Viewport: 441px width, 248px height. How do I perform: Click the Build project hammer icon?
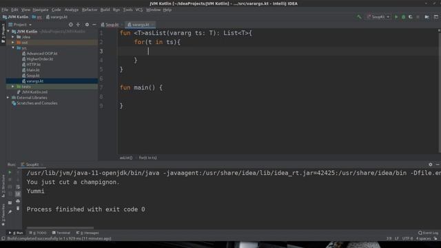(x=359, y=17)
